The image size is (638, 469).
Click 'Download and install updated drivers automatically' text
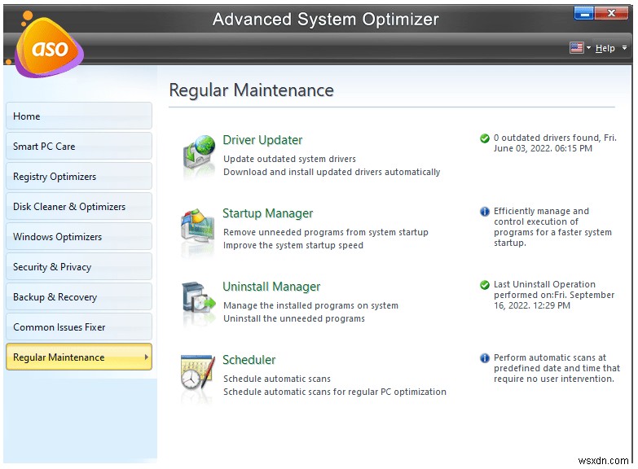[332, 172]
